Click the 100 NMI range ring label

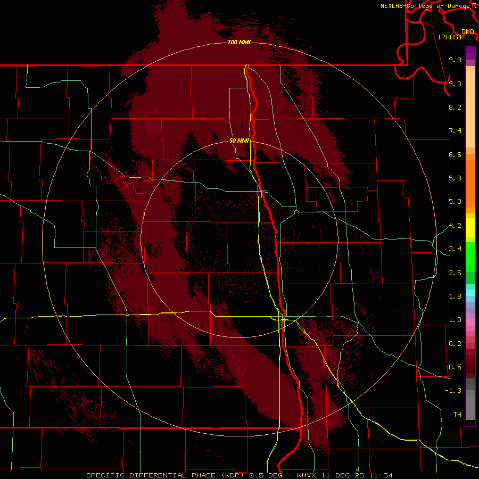239,42
